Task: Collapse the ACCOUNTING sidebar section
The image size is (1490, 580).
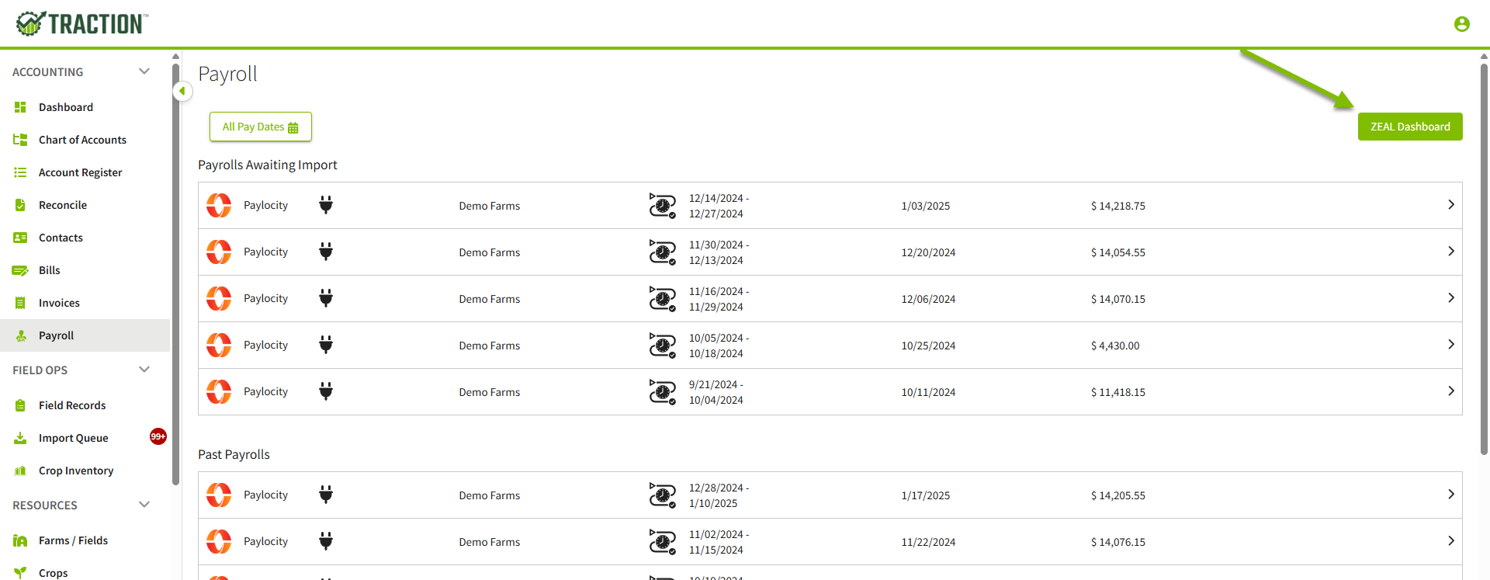Action: coord(144,71)
